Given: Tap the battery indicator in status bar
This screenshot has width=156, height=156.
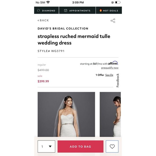Looking at the screenshot, I should [x=118, y=2].
